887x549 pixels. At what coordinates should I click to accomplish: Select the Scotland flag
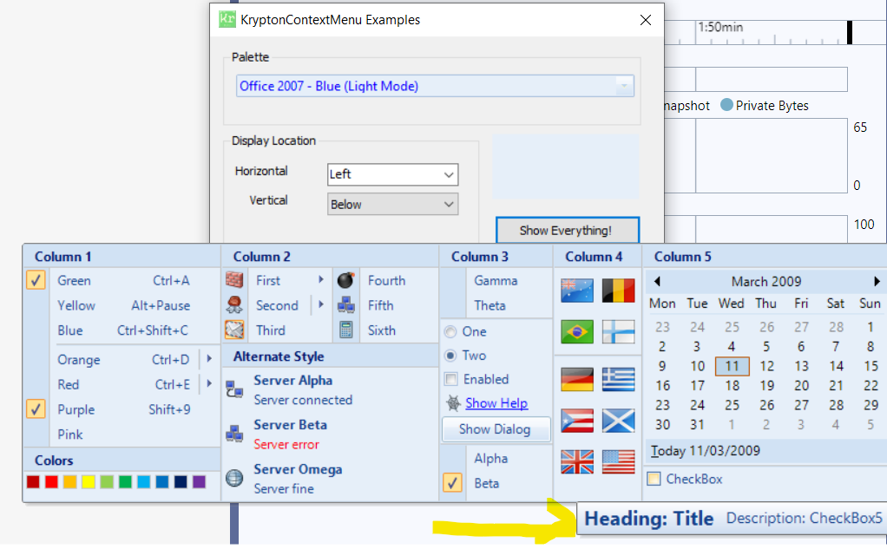tap(618, 421)
